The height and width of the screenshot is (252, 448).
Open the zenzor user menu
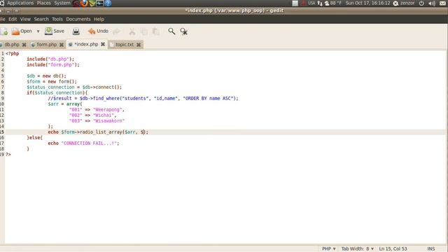point(404,3)
